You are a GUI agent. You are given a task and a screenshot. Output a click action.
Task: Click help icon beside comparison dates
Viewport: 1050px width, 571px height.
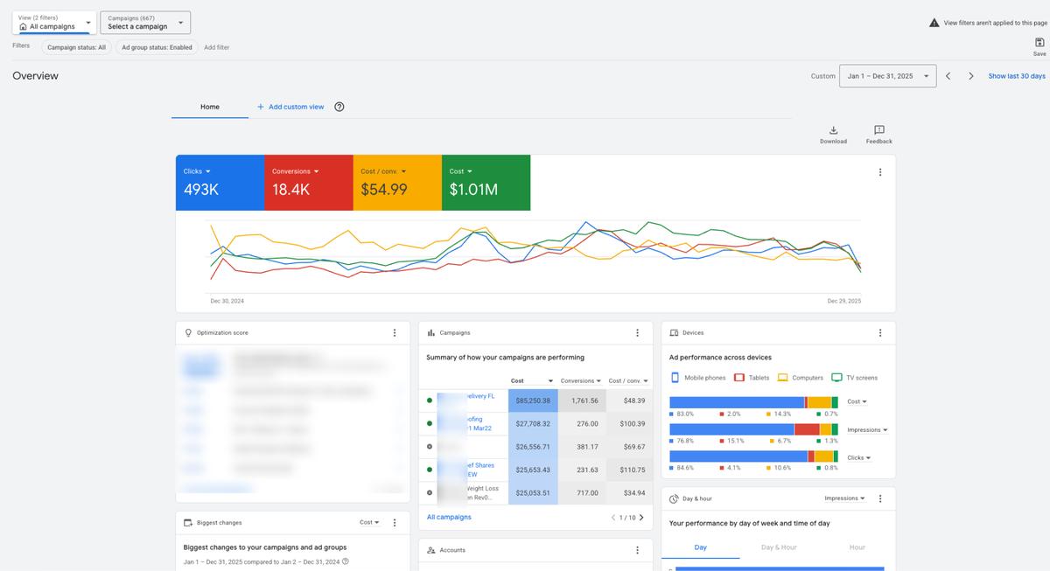346,561
